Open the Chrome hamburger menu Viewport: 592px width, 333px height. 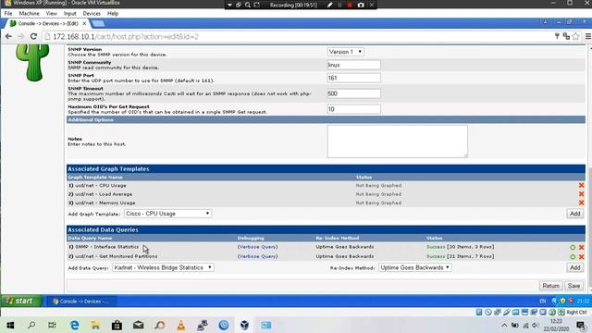coord(588,36)
